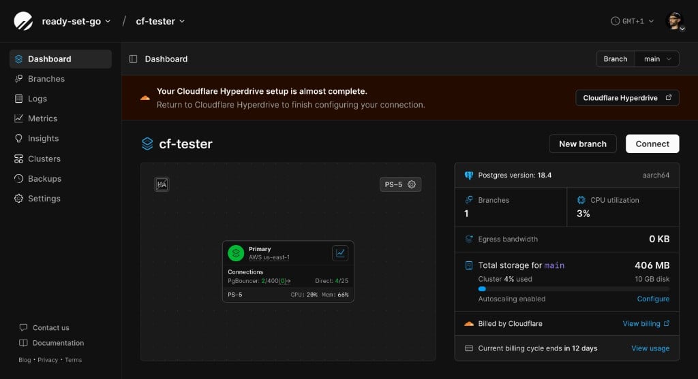Select Dashboard in the sidebar
This screenshot has height=379, width=698.
61,59
